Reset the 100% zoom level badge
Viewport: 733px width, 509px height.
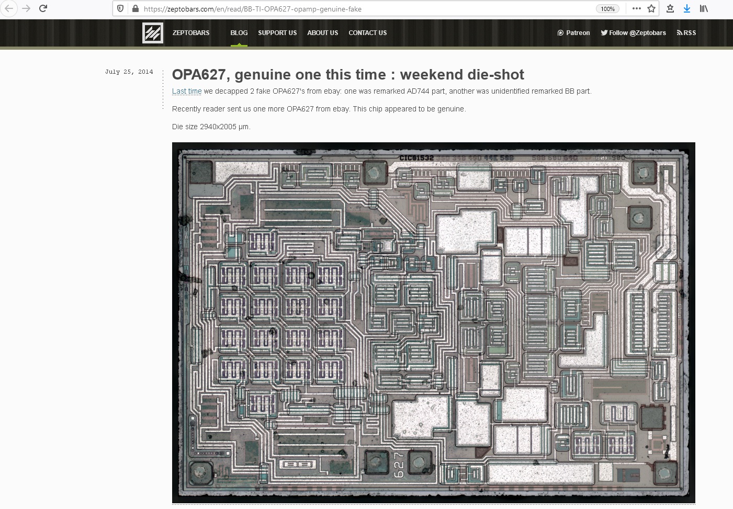pos(607,9)
